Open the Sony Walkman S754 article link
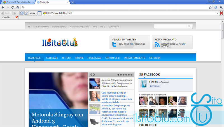 (x=116, y=97)
